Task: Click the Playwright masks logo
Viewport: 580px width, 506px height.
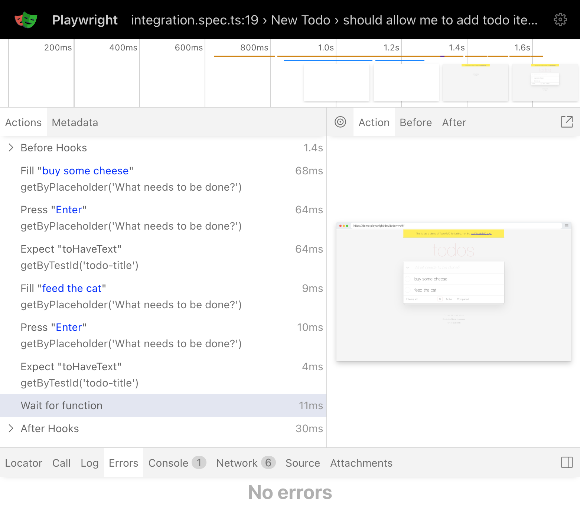Action: 26,20
